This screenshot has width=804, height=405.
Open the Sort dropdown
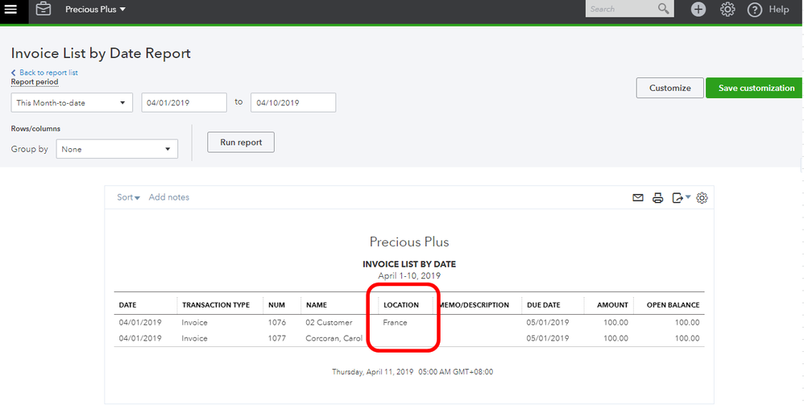click(129, 197)
